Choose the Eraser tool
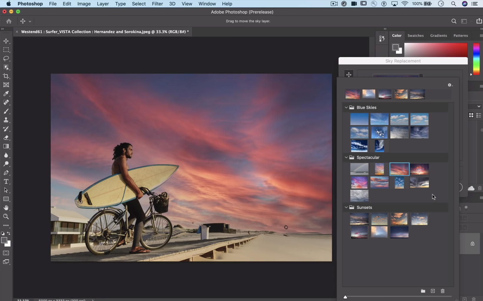 pos(6,138)
